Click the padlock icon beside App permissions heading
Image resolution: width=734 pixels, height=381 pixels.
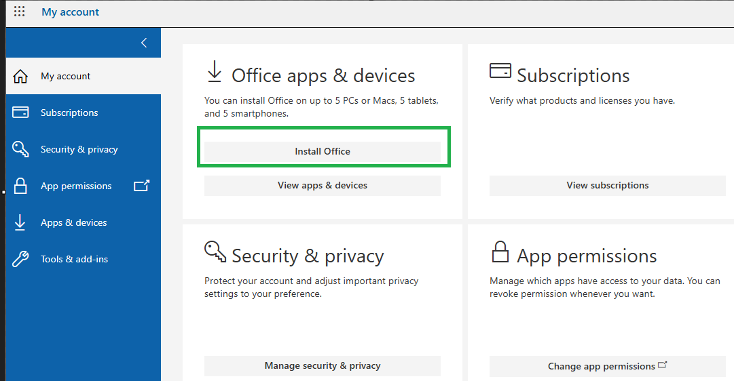pos(500,252)
